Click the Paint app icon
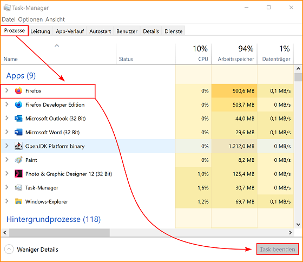 [x=18, y=160]
